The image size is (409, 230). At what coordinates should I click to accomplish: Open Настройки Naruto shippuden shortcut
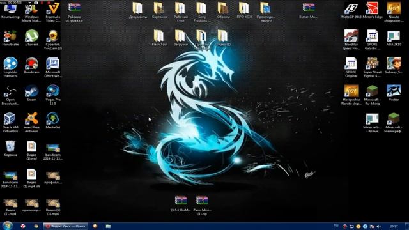click(x=351, y=95)
